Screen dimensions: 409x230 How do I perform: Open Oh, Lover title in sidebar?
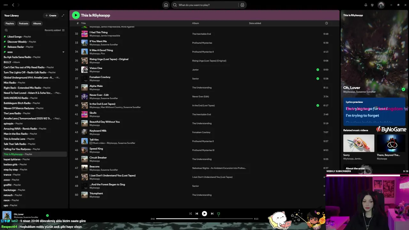click(x=351, y=88)
